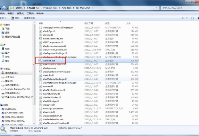The width and height of the screenshot is (199, 136).
Task: Click the ManipSys.dll file icon
Action: point(40,31)
